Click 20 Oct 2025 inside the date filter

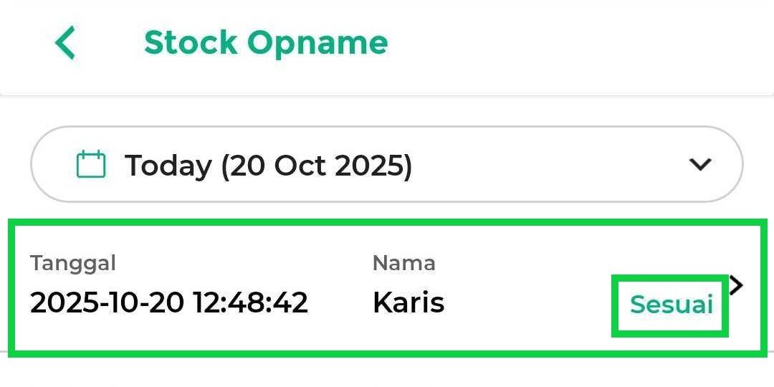315,166
